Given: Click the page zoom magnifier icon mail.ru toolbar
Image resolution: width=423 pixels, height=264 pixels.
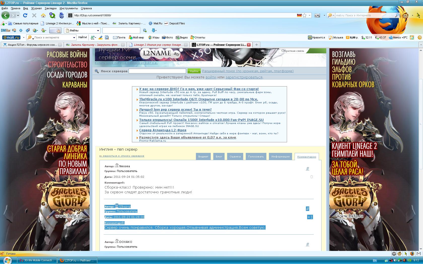Looking at the screenshot, I should [107, 37].
